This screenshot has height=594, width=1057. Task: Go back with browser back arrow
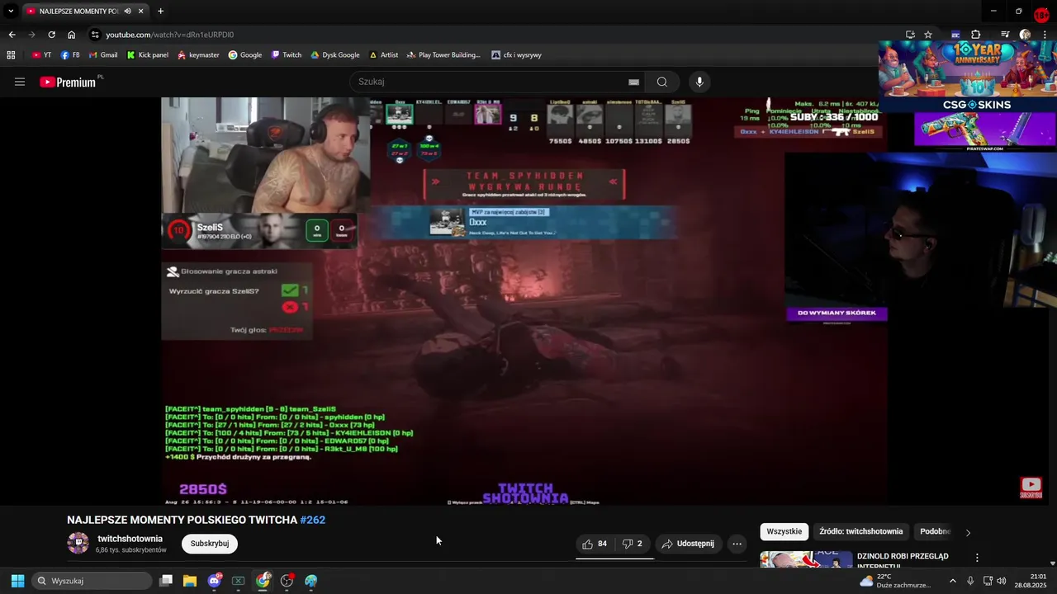pos(12,35)
